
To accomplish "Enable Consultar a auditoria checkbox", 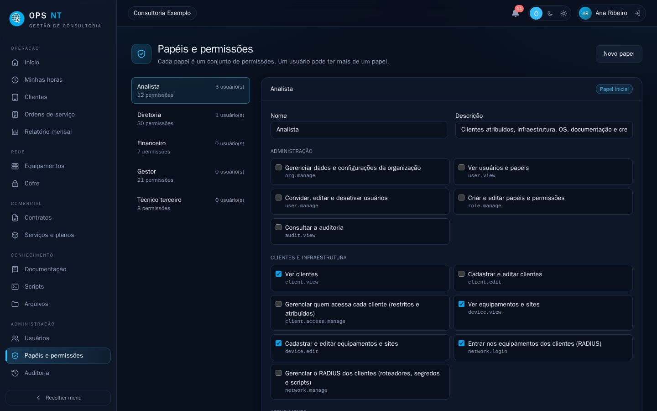I will click(x=278, y=227).
